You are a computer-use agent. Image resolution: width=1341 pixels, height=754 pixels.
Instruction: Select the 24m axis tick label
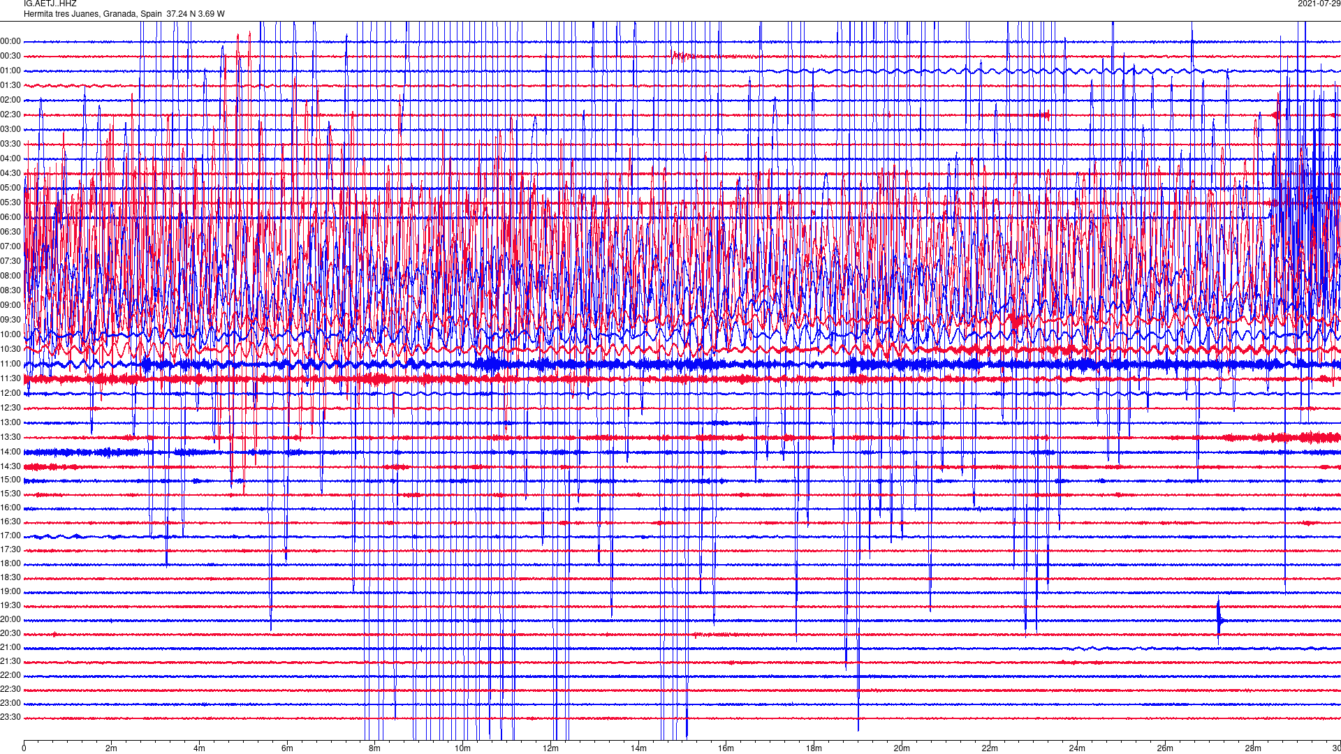[1077, 748]
